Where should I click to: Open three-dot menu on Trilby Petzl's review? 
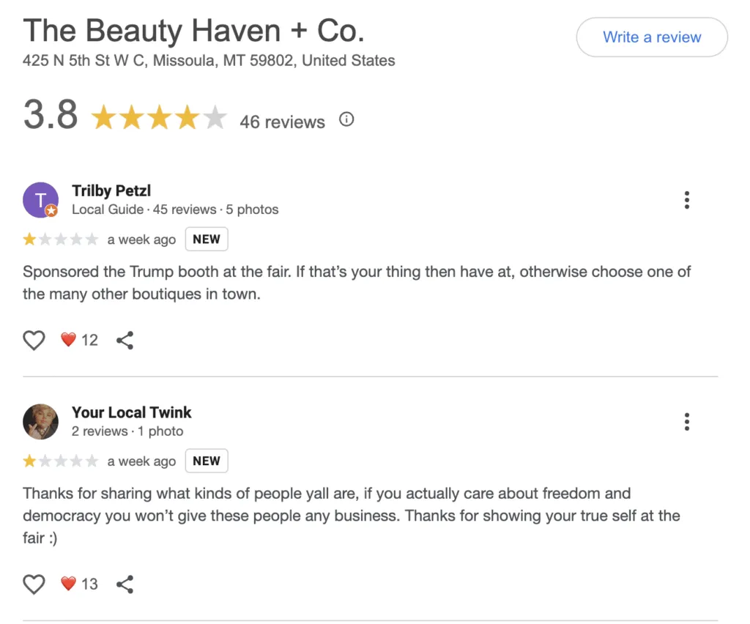(x=686, y=200)
